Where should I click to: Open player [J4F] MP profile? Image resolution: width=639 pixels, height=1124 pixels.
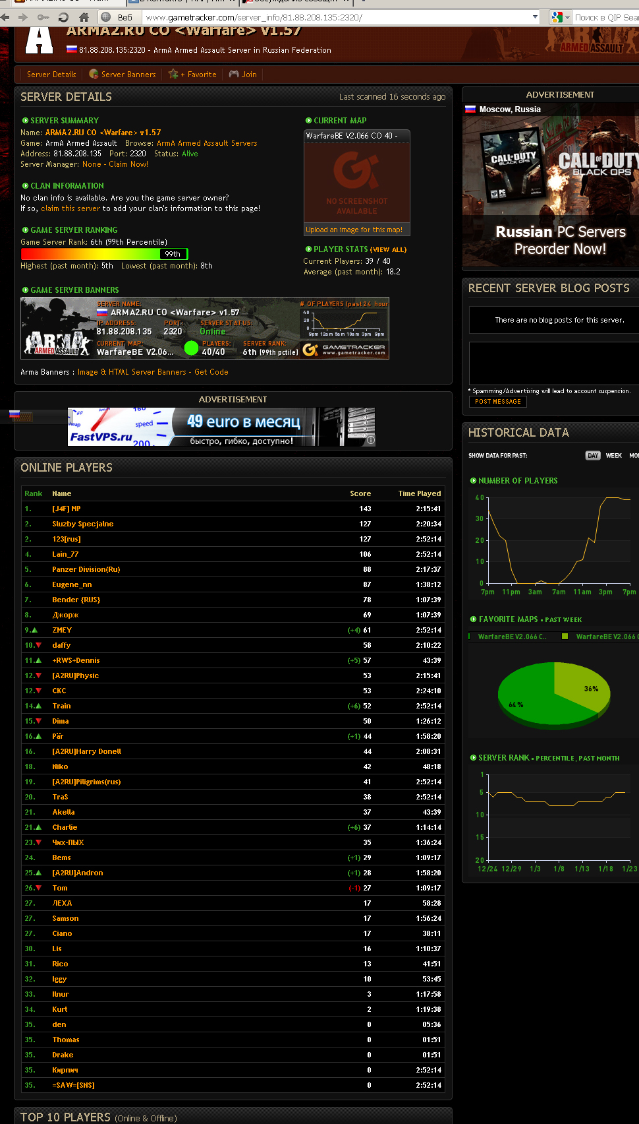pos(67,509)
